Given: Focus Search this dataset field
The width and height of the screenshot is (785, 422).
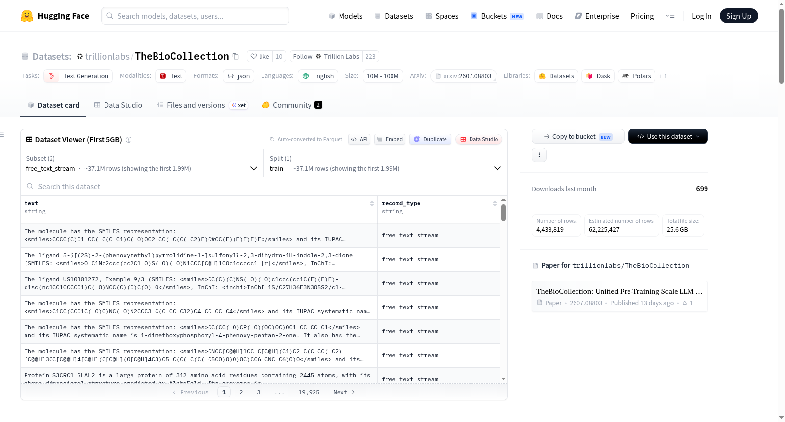Looking at the screenshot, I should 264,186.
